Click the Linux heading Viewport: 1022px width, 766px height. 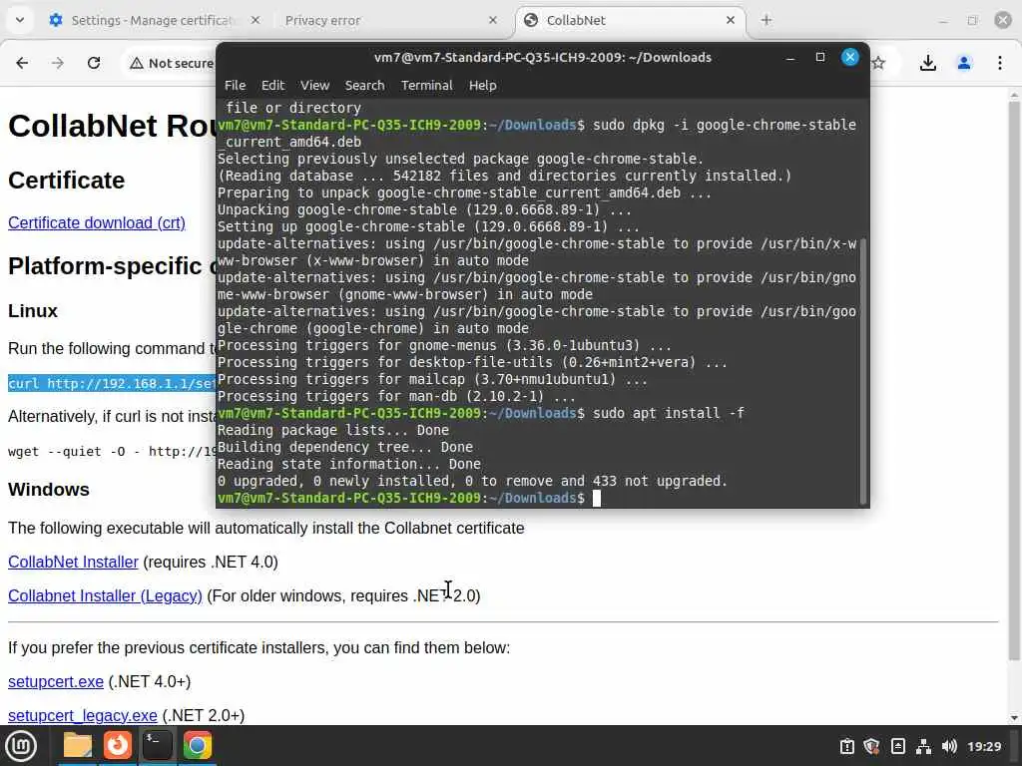[33, 311]
